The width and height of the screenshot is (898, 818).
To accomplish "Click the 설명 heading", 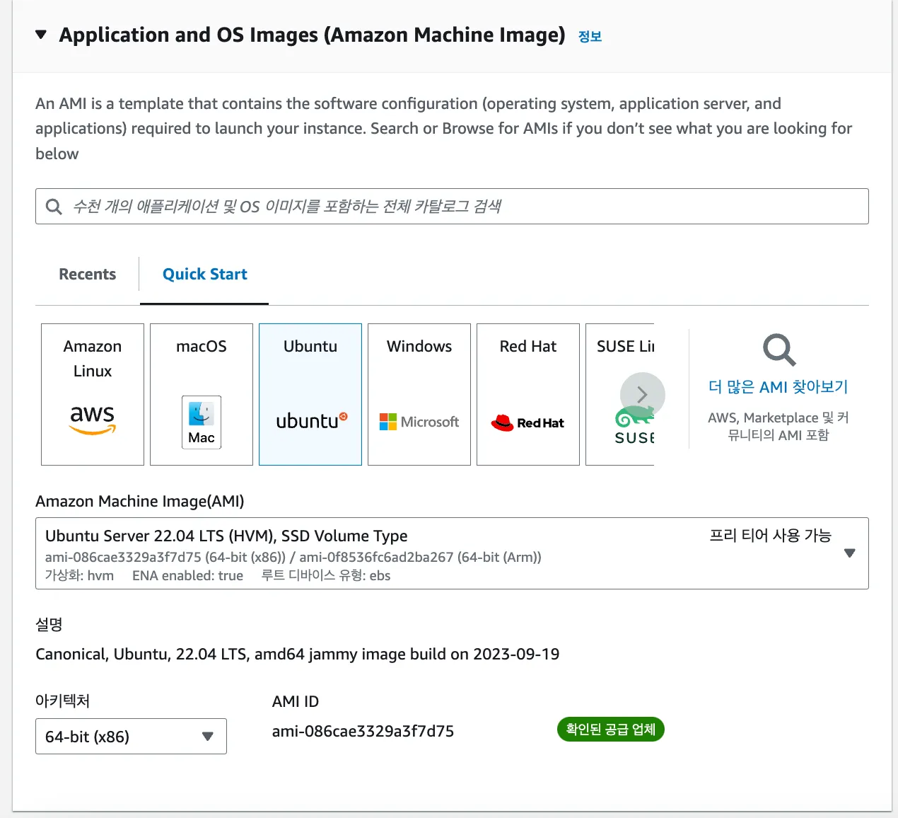I will tap(49, 624).
